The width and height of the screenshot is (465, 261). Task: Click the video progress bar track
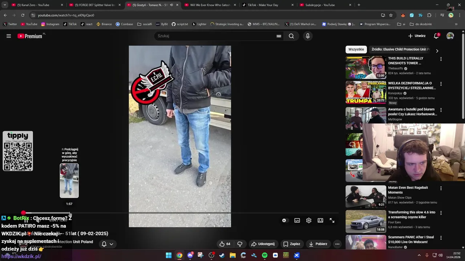coord(179,213)
